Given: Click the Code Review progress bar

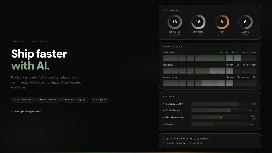Looking at the screenshot, I should pos(219,110).
